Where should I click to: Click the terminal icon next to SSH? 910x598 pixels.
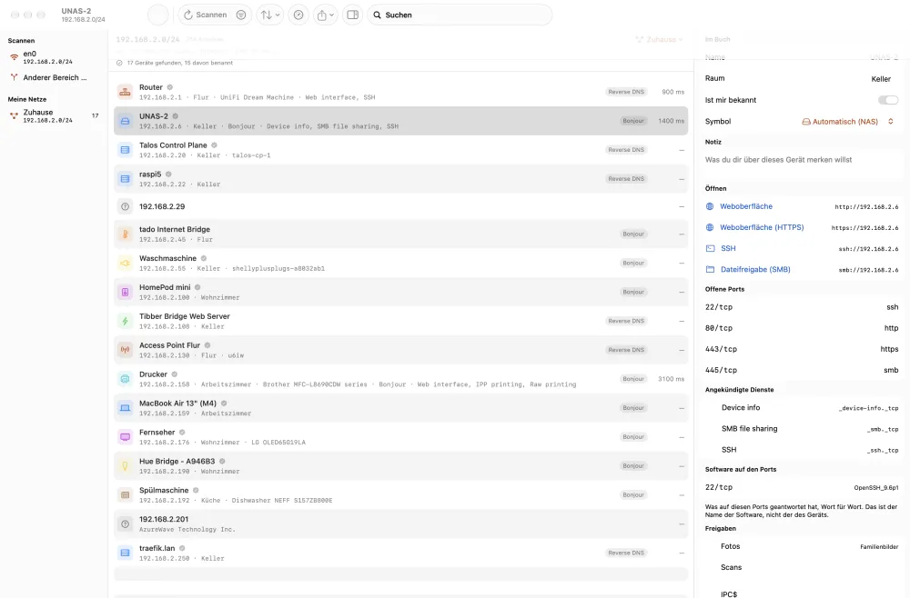coord(710,249)
